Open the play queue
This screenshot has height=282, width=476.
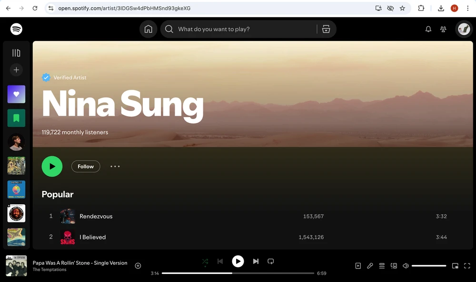(x=382, y=266)
